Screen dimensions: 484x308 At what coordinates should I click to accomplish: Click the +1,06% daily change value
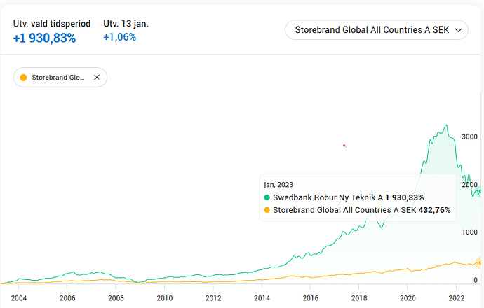coord(119,37)
